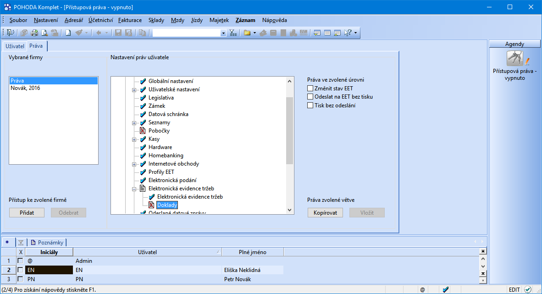Enable Tisk bez odeslání checkbox

coord(310,105)
